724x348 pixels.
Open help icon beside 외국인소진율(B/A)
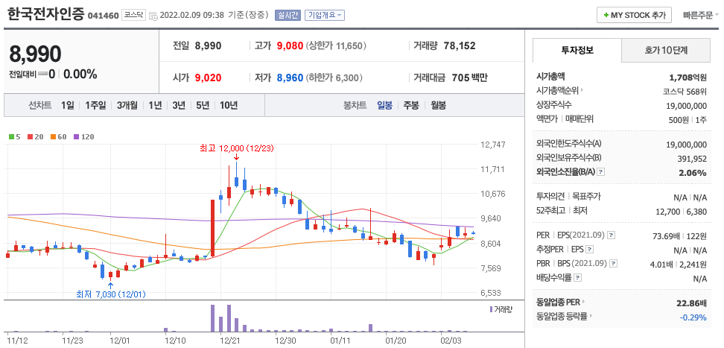click(x=600, y=172)
